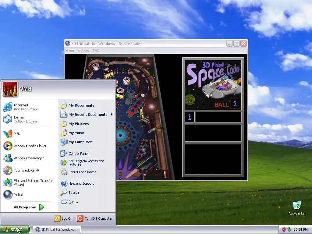The image size is (312, 234).
Task: Click the VM8 user chess picture
Action: (x=10, y=89)
